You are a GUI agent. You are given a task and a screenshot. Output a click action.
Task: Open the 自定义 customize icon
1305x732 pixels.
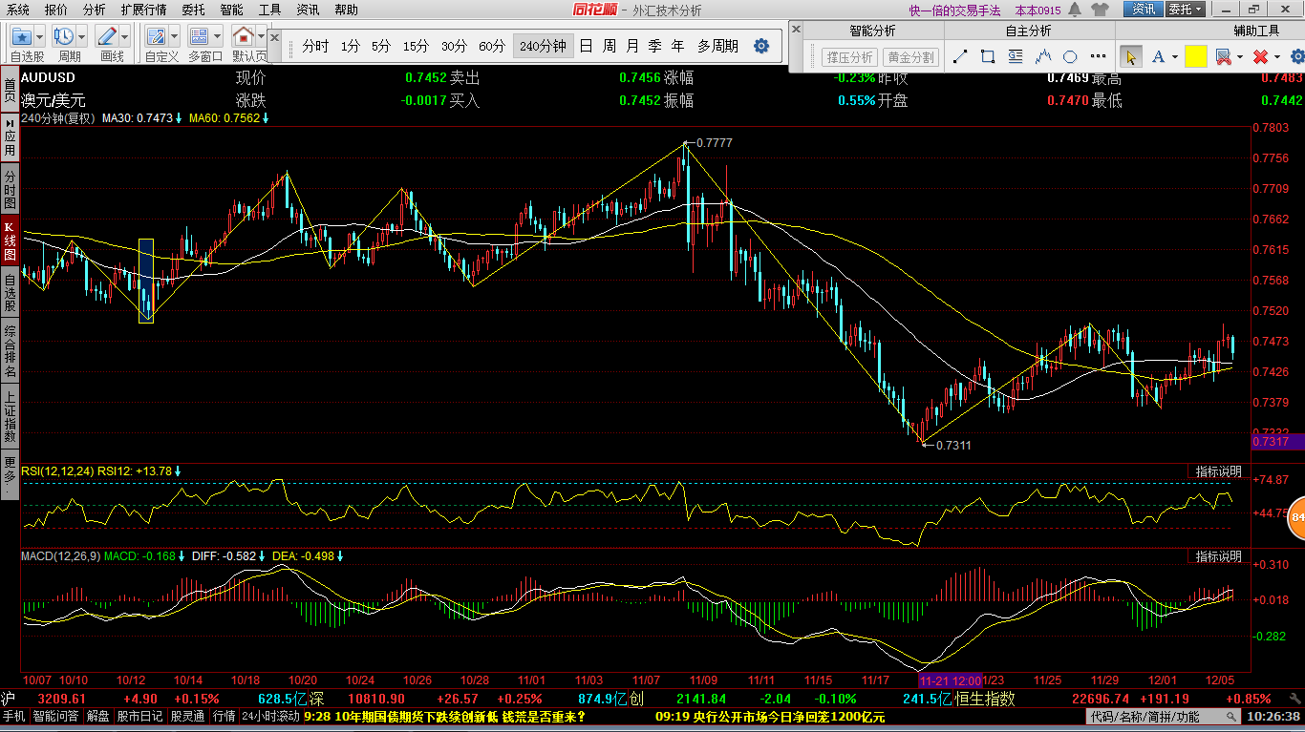coord(157,37)
